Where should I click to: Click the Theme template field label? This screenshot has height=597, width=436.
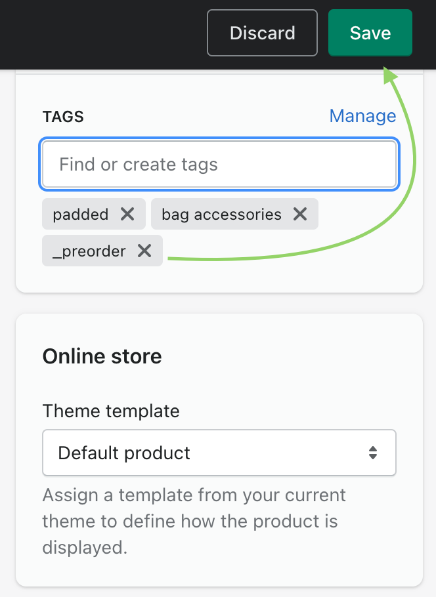click(x=111, y=411)
